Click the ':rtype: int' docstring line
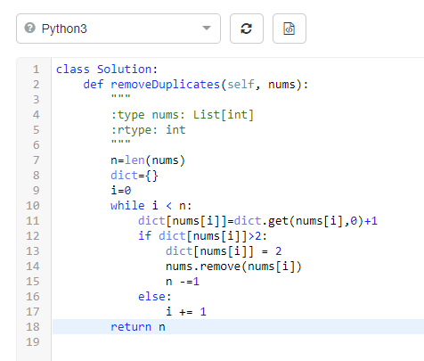The height and width of the screenshot is (361, 424). [148, 130]
